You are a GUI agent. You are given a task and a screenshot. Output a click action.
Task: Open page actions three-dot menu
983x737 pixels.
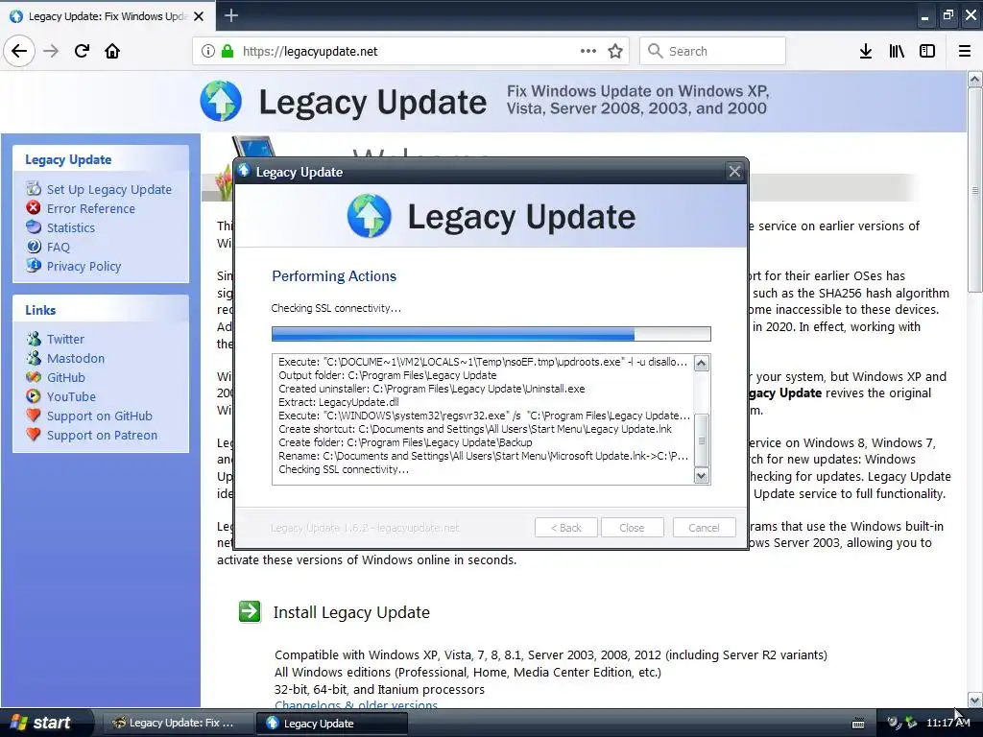coord(588,51)
